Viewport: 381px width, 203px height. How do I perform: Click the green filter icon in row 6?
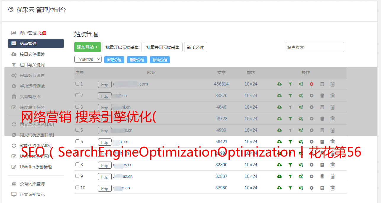[x=290, y=142]
